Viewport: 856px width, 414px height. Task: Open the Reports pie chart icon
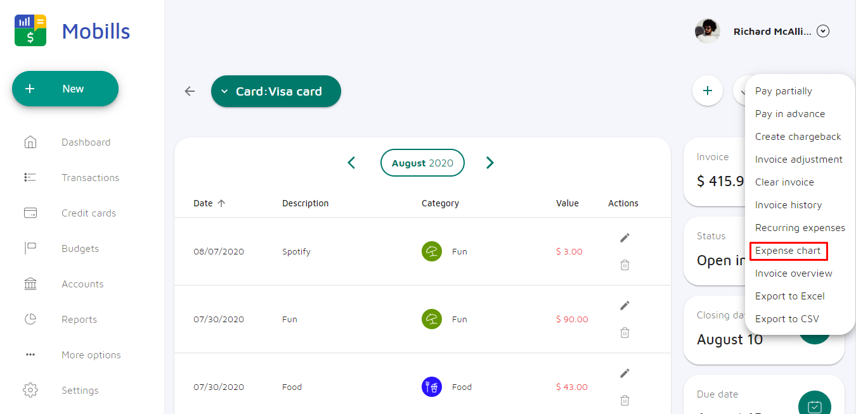(x=30, y=319)
